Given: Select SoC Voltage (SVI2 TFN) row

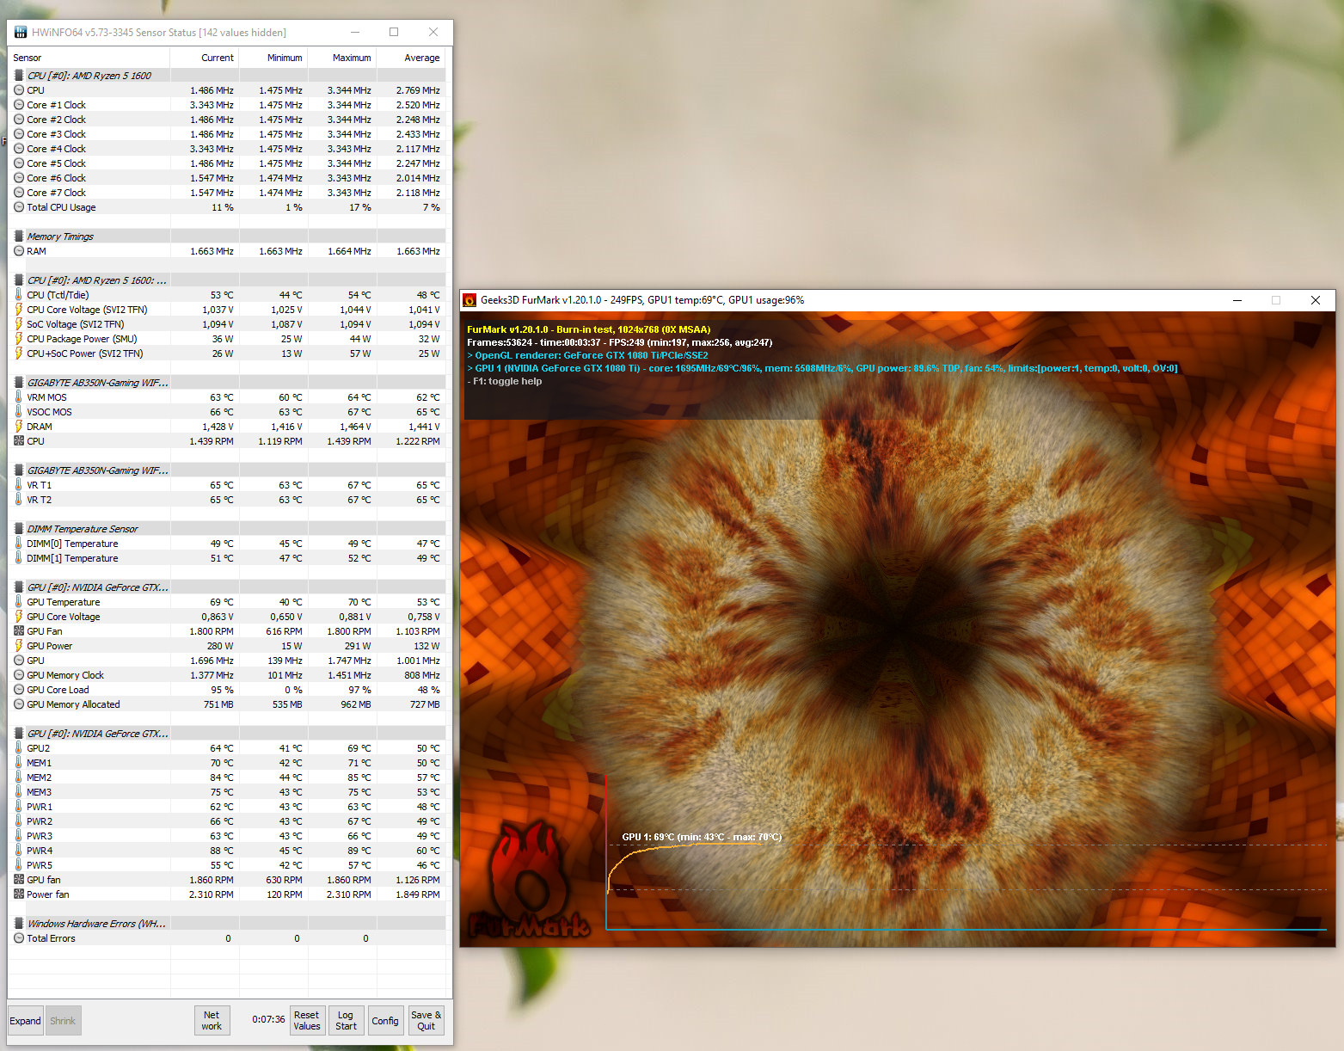Looking at the screenshot, I should [x=227, y=324].
